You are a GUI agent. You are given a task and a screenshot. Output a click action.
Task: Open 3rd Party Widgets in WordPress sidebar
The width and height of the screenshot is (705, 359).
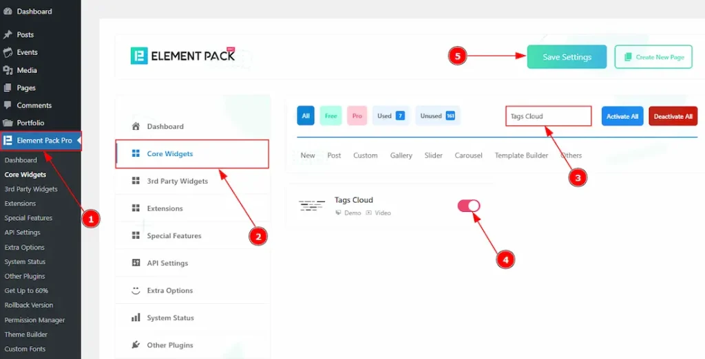coord(31,189)
